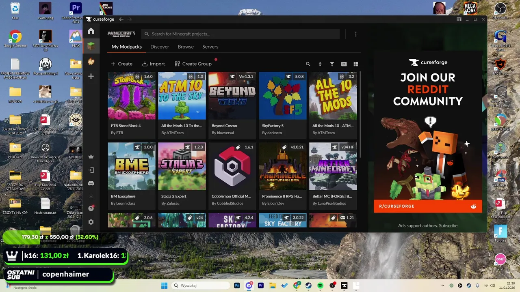Open the Discover tab

point(160,47)
